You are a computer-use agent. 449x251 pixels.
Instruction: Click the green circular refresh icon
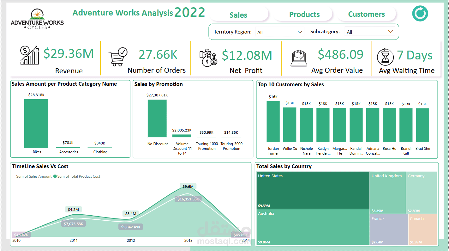420,14
